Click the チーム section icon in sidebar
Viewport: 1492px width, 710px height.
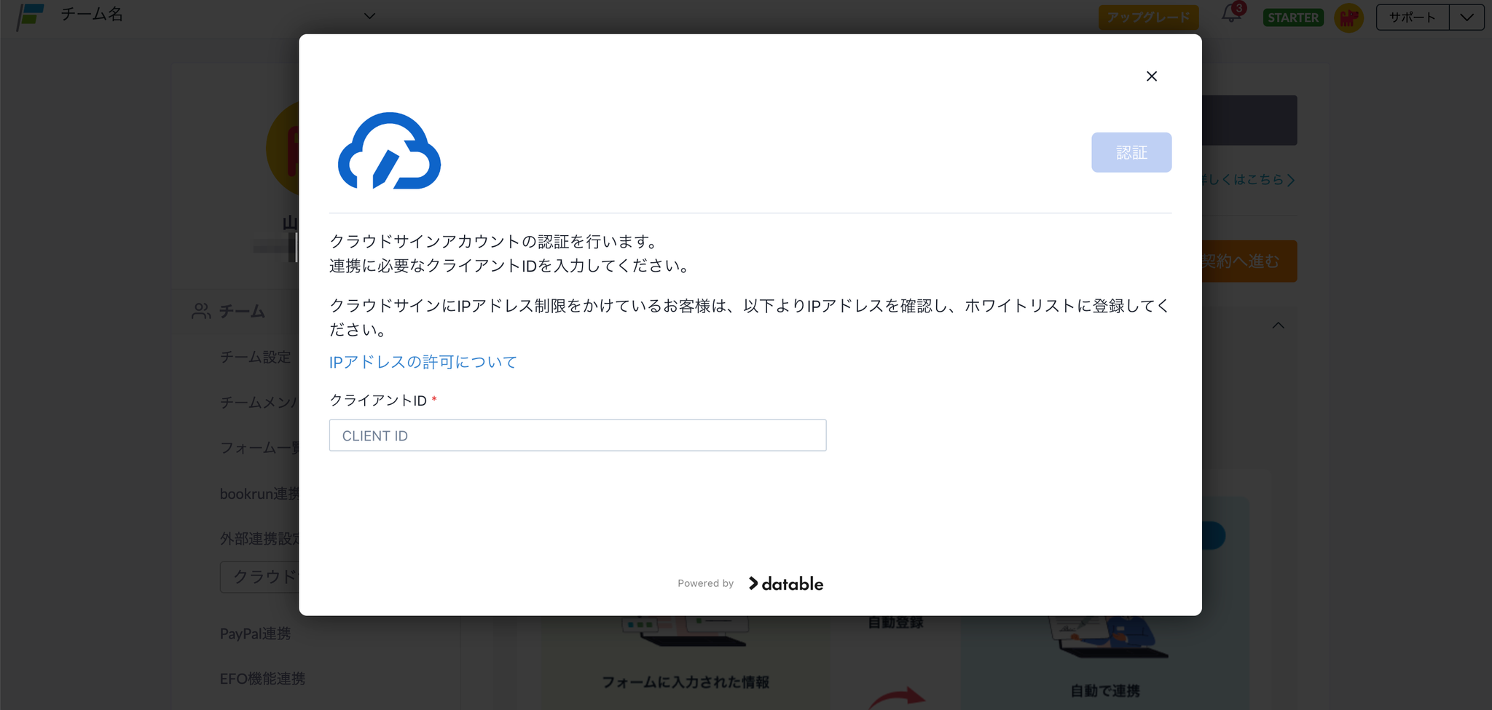click(201, 312)
